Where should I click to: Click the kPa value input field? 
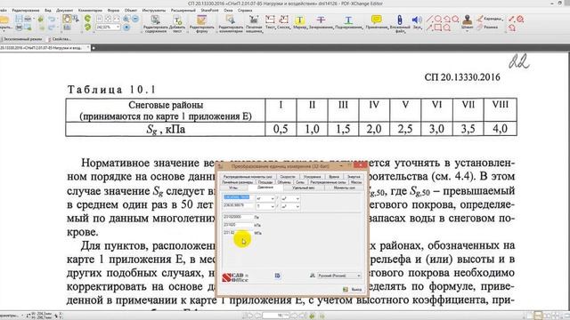coord(238,225)
